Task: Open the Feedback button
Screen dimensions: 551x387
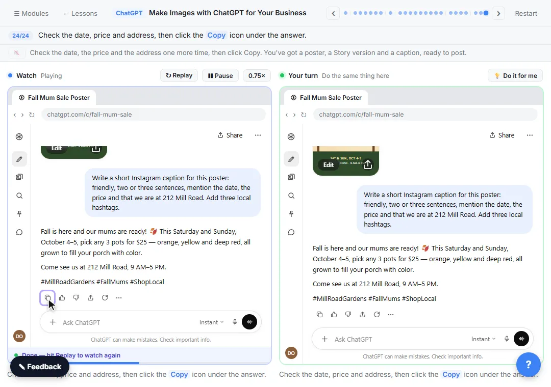Action: click(40, 367)
